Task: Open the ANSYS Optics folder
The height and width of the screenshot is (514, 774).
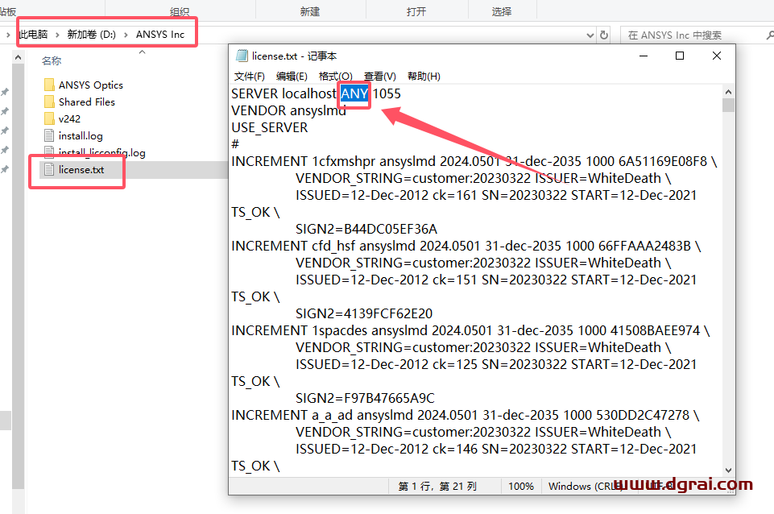Action: coord(84,85)
